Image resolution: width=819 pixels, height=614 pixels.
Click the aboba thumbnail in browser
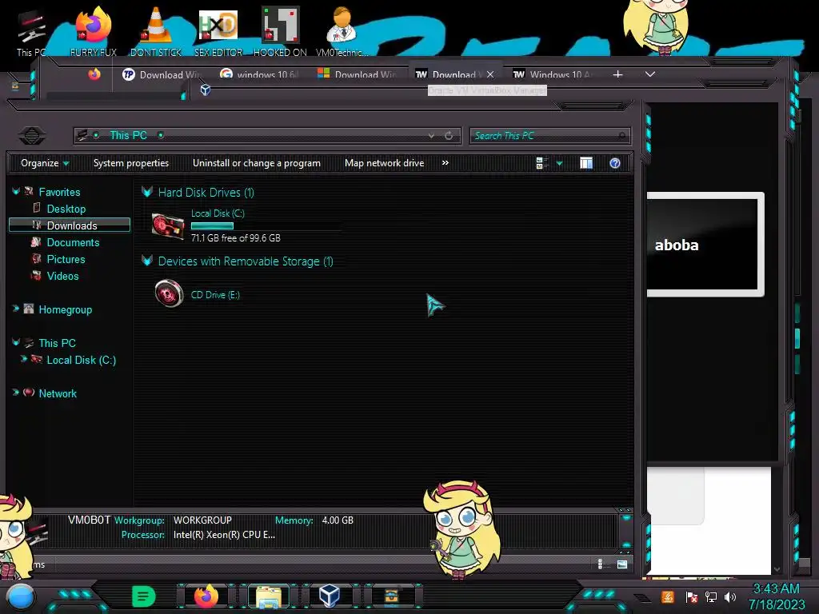(705, 245)
